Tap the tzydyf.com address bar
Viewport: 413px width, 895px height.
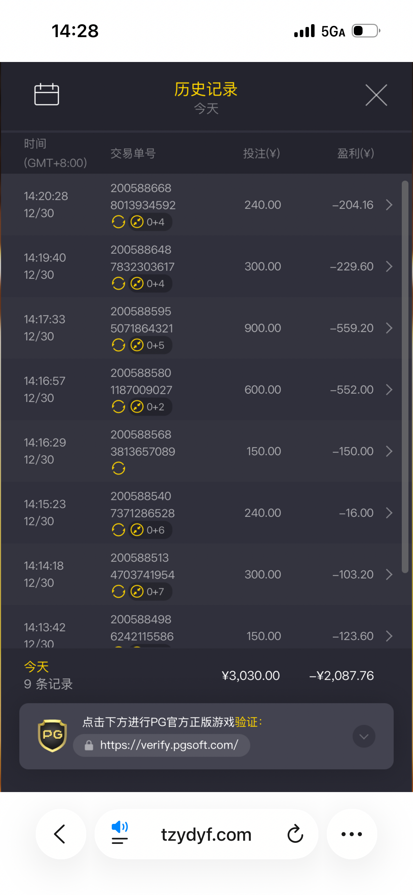click(206, 834)
